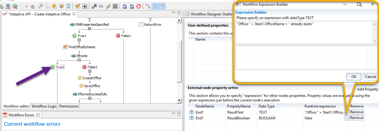
Task: Open expression editor for ResultBoolean row
Action: pos(346,118)
